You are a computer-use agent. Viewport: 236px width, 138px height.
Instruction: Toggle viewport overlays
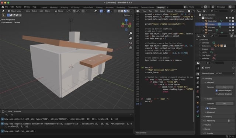tap(108, 11)
